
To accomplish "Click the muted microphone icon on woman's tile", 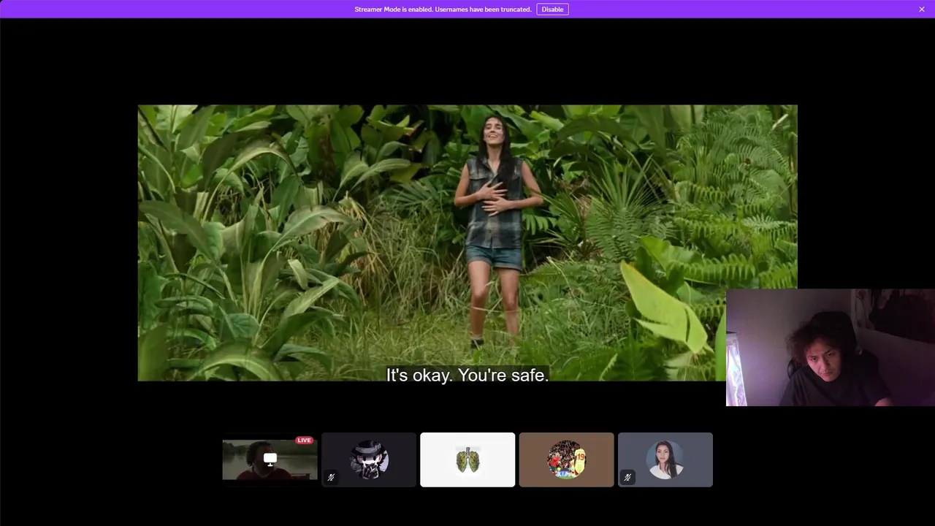I will [x=627, y=477].
